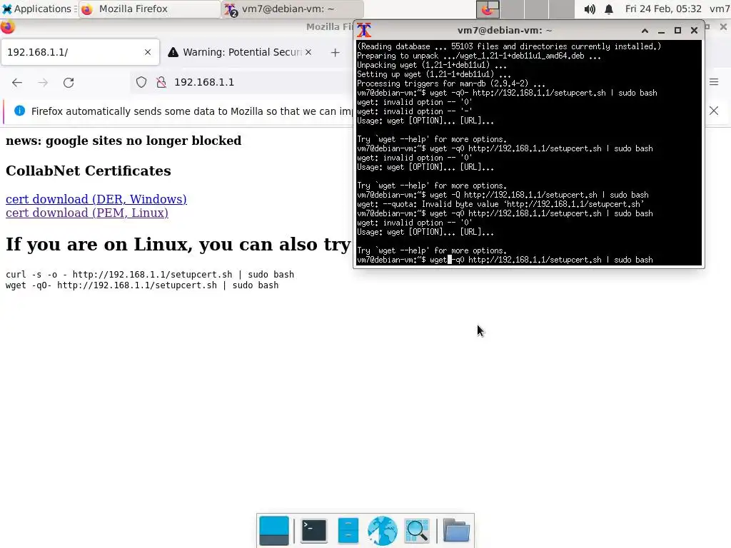This screenshot has height=548, width=731.
Task: Close the Warning: Potential Security tab
Action: (x=308, y=52)
